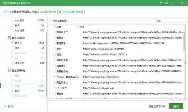Click the info icon beside the no-data message
Image resolution: width=188 pixels, height=112 pixels.
(x=6, y=12)
